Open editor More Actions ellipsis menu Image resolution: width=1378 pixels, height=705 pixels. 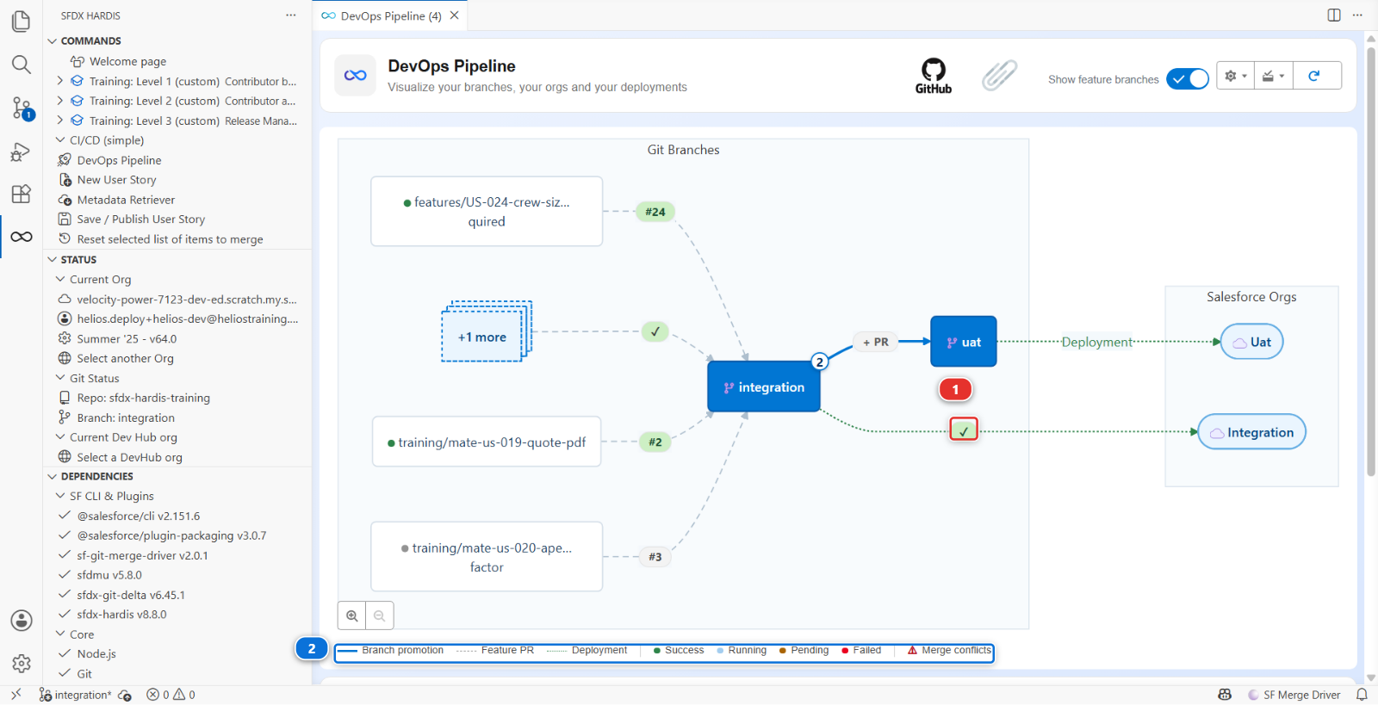click(x=1357, y=15)
